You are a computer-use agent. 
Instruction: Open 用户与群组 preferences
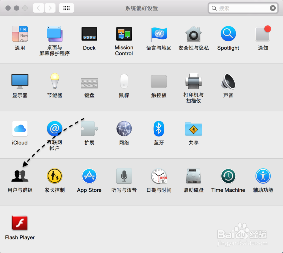pyautogui.click(x=20, y=176)
